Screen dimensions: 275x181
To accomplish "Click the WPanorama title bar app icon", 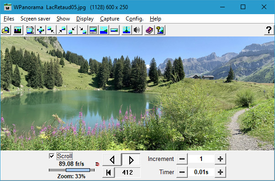I will (x=8, y=7).
